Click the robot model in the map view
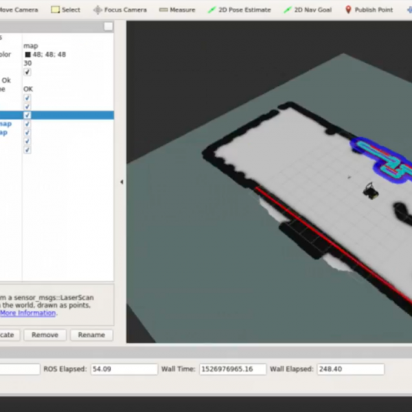The width and height of the screenshot is (412, 412). [x=371, y=190]
